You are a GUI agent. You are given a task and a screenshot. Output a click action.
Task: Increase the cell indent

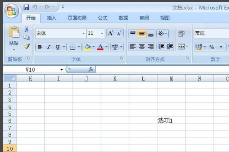point(170,47)
